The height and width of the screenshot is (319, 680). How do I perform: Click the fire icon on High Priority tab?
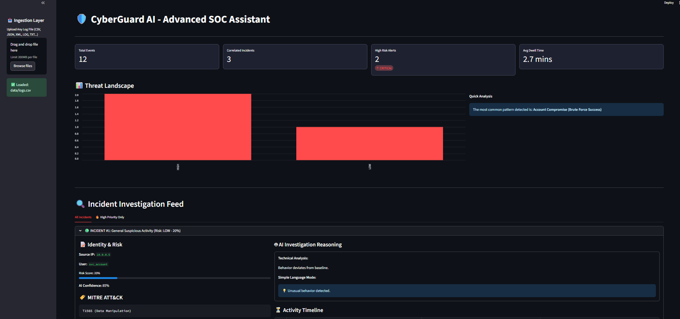97,217
